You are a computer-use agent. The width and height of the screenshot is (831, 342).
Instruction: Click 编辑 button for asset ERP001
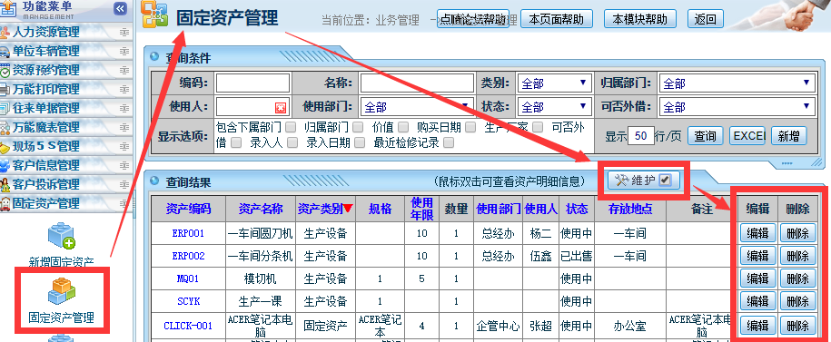pos(757,233)
